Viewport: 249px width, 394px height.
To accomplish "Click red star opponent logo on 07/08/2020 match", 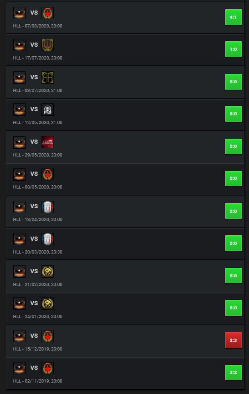I will (x=47, y=13).
